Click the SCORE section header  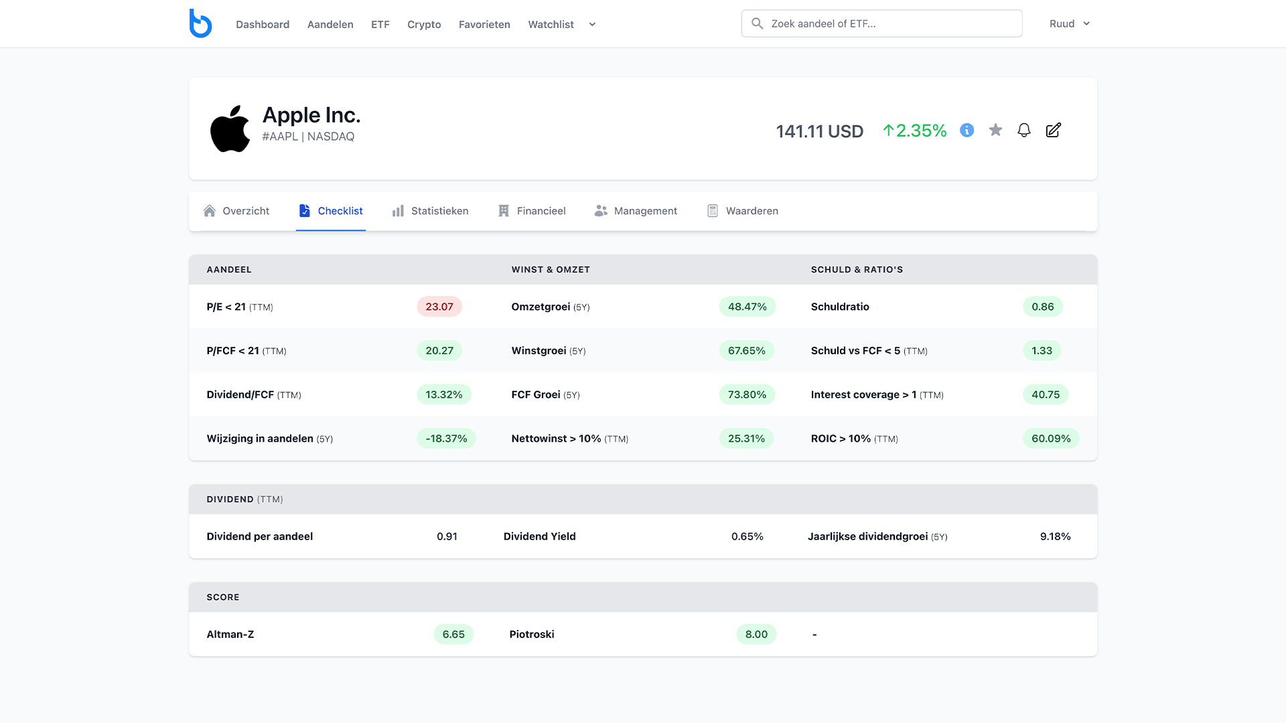[x=223, y=597]
